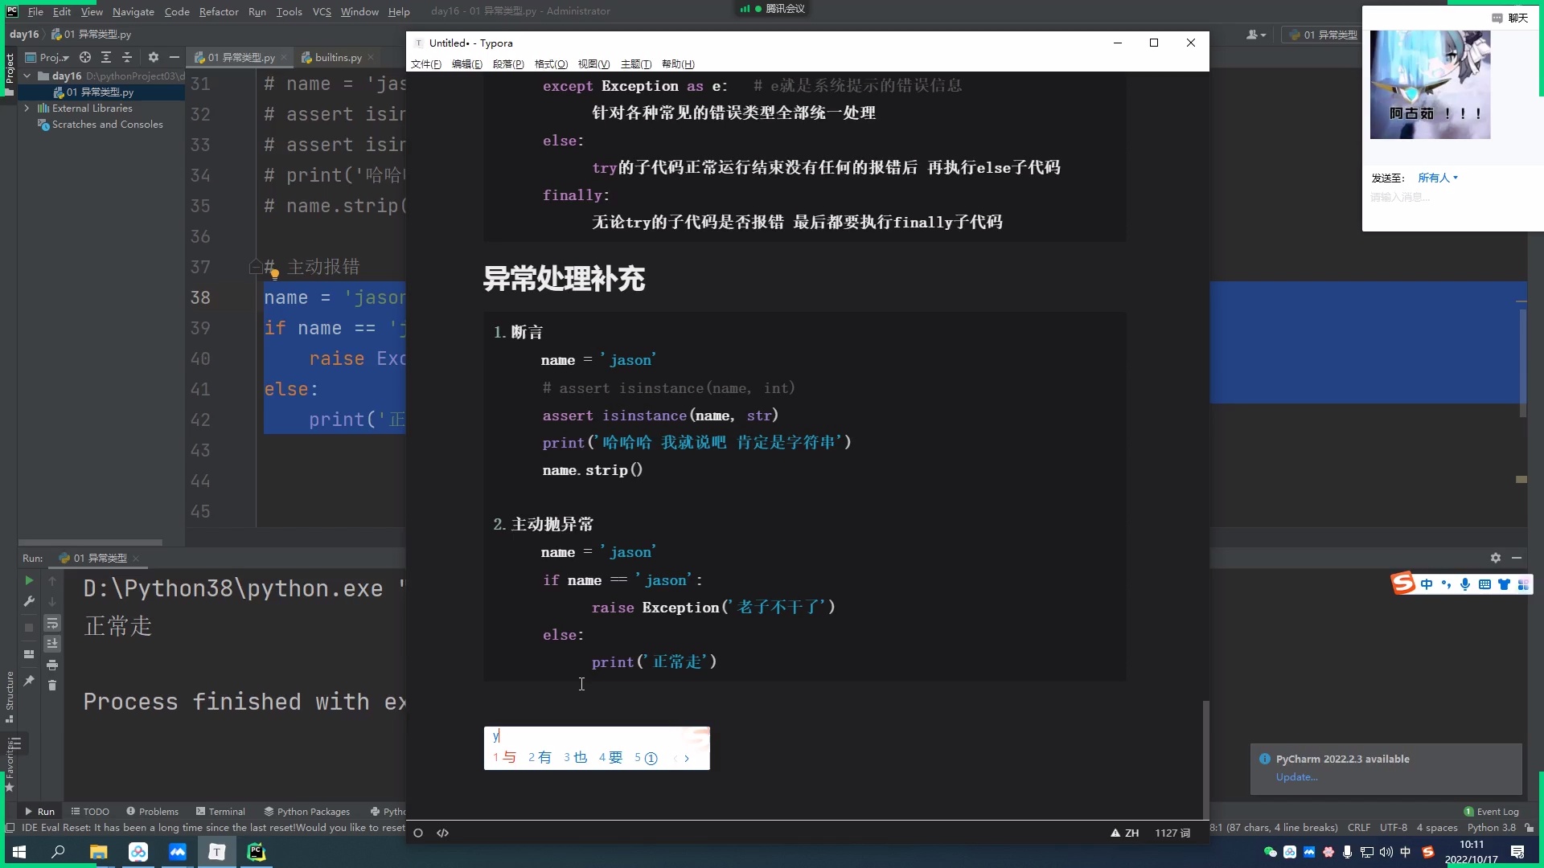Screen dimensions: 1544x868
Task: Expand External Libraries in the project tree
Action: (25, 108)
